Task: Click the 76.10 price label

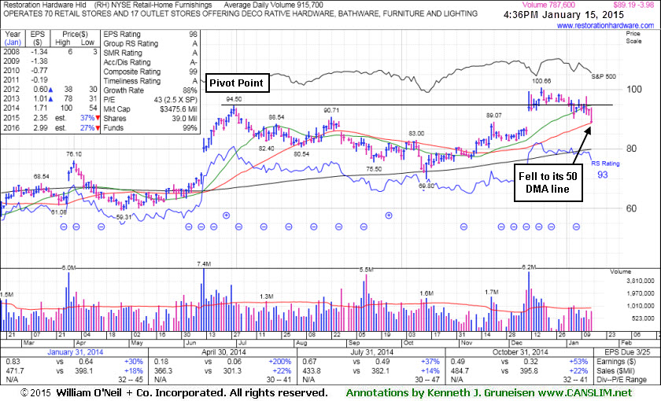Action: pyautogui.click(x=74, y=154)
